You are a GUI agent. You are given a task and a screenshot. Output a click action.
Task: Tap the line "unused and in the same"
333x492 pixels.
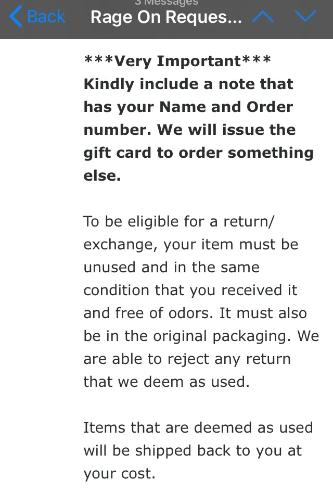(171, 268)
